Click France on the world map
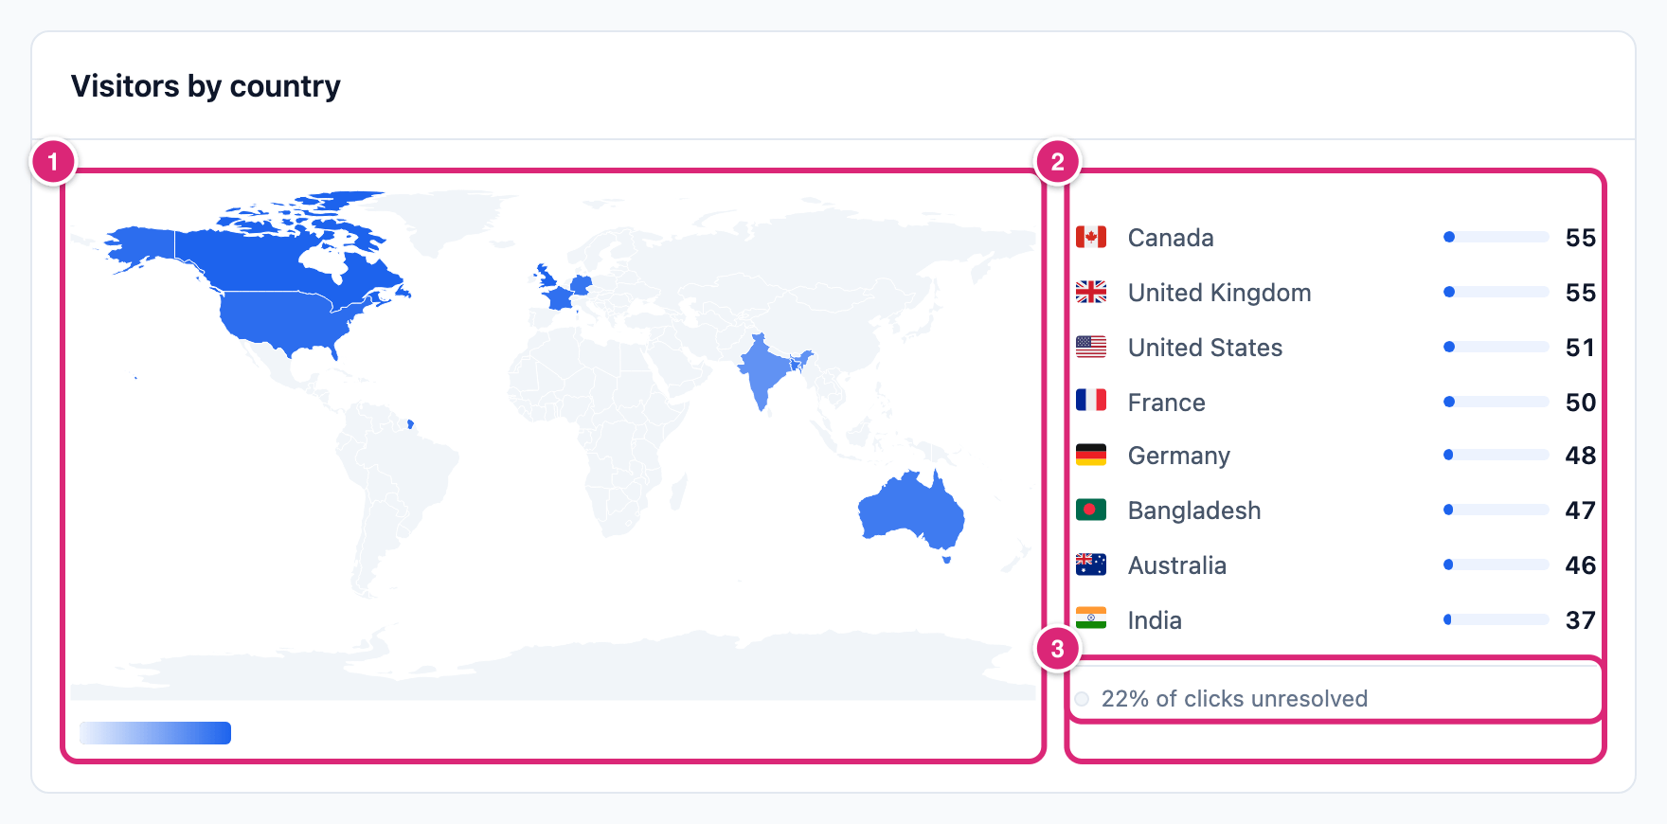The height and width of the screenshot is (824, 1667). coord(560,298)
